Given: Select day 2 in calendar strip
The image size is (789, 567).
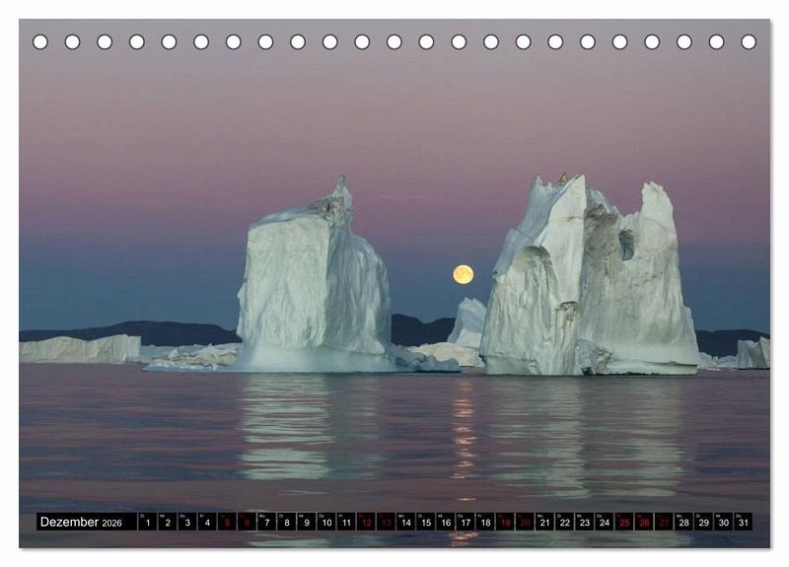Looking at the screenshot, I should (x=168, y=522).
